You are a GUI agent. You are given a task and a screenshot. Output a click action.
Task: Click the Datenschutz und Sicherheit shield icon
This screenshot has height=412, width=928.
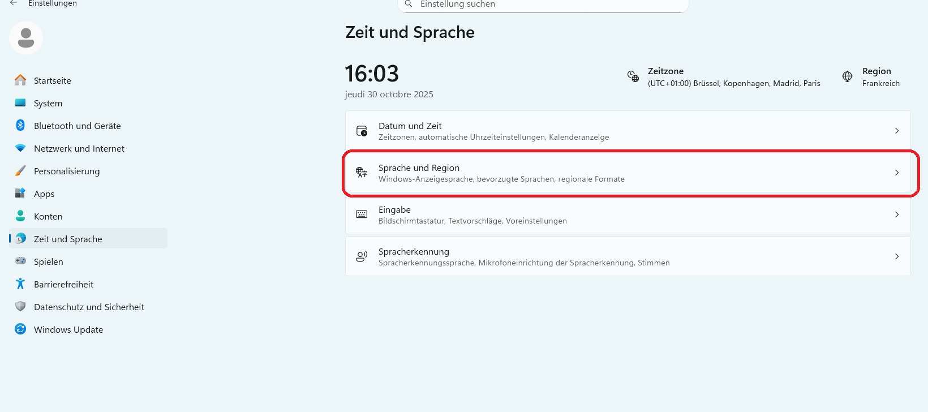click(20, 307)
